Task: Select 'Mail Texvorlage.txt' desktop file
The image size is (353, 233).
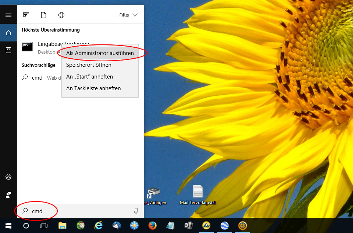Action: coord(198,195)
